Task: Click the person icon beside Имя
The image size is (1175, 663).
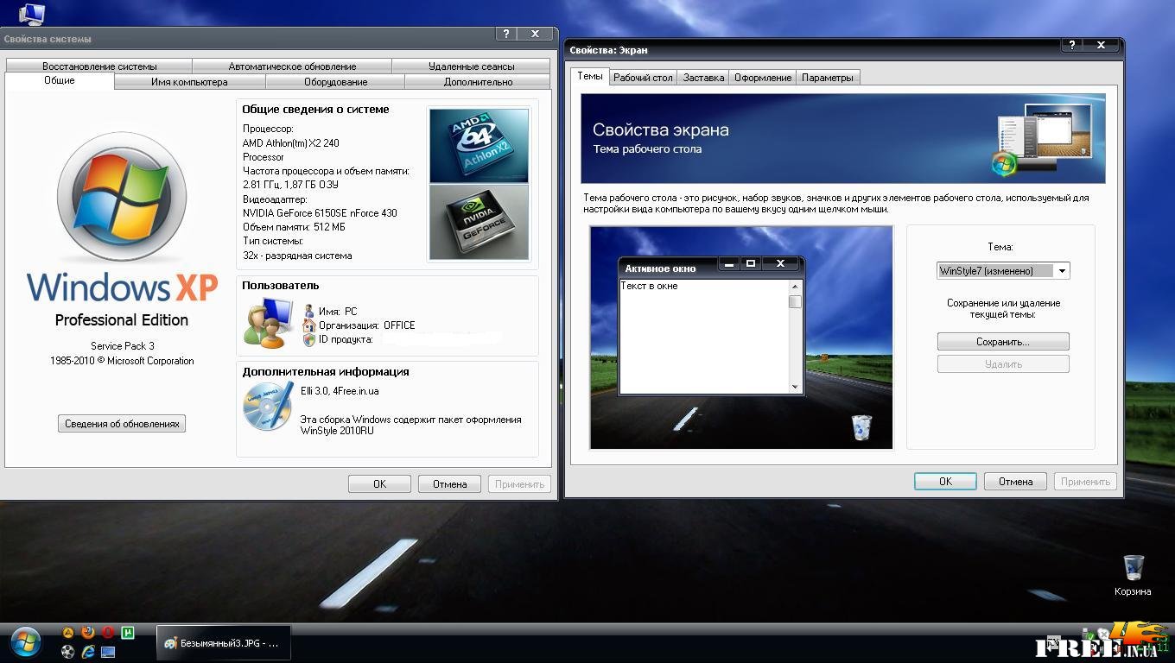Action: (309, 312)
